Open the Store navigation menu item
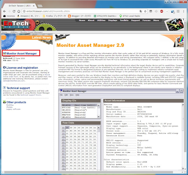This screenshot has width=188, height=175. tap(156, 20)
